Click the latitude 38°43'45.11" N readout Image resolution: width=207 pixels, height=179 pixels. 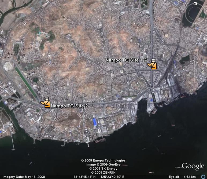pos(84,177)
